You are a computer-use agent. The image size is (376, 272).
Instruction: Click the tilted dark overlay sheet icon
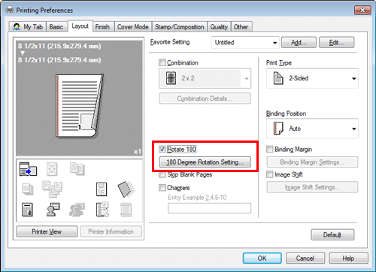(x=126, y=189)
